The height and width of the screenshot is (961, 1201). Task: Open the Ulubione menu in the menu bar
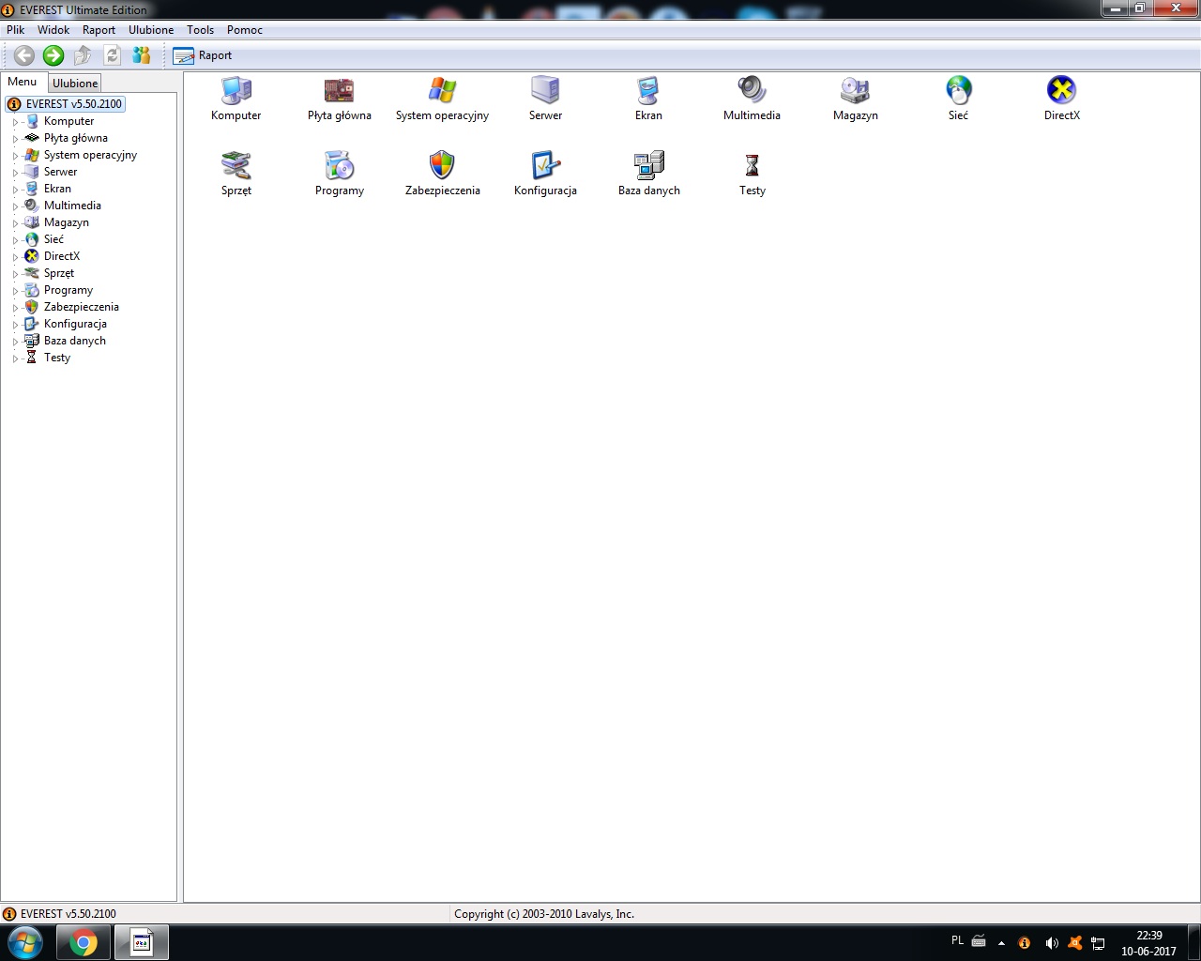click(151, 30)
